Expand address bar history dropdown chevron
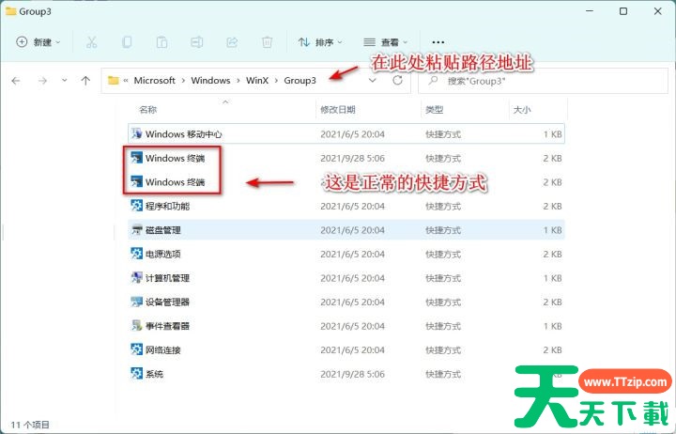This screenshot has height=434, width=676. 373,81
